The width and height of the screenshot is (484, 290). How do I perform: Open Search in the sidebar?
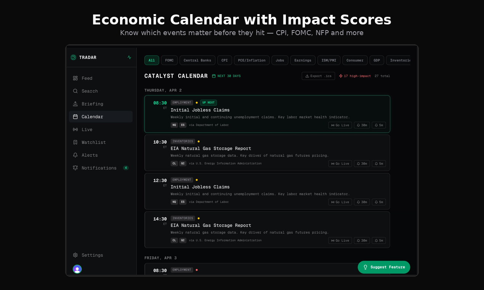[x=101, y=91]
